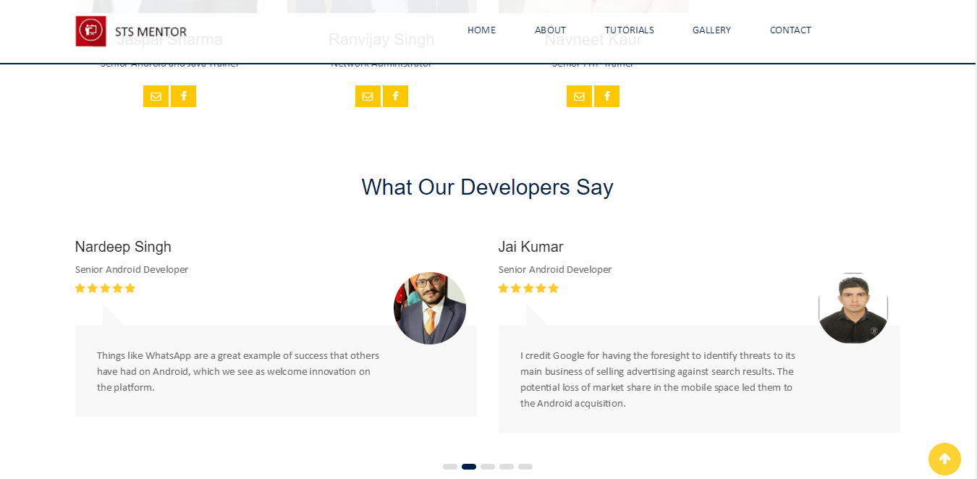The height and width of the screenshot is (479, 977).
Task: Open Ranvijay Singh's Facebook icon
Action: pos(395,96)
